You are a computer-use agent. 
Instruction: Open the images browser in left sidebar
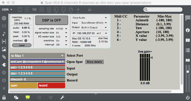[x=4, y=49]
